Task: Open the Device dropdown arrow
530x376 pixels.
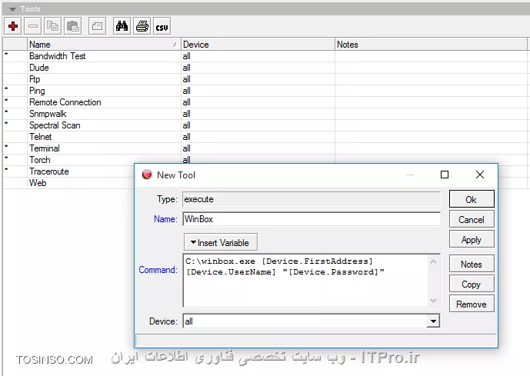Action: pos(433,321)
